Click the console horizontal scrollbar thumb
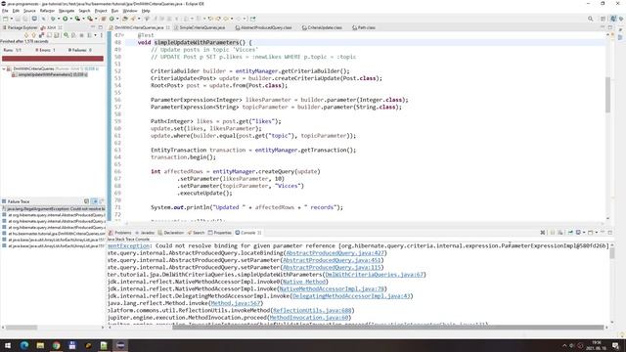Viewport: 626px width, 352px height. [x=388, y=328]
